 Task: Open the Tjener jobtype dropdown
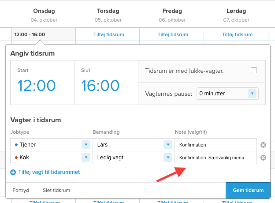(x=85, y=145)
